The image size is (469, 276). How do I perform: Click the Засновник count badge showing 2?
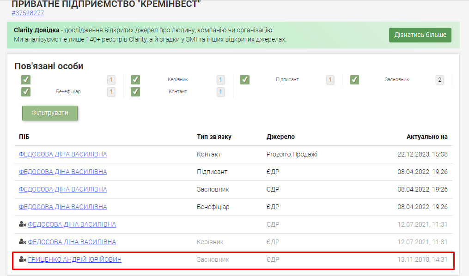(439, 80)
